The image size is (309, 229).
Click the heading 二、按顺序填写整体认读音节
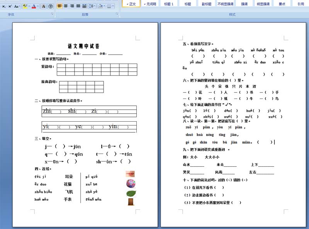point(59,101)
